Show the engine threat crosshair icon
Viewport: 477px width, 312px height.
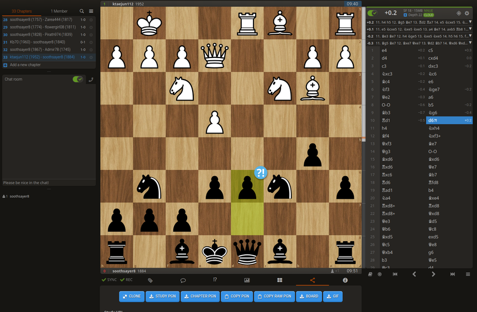tap(459, 13)
